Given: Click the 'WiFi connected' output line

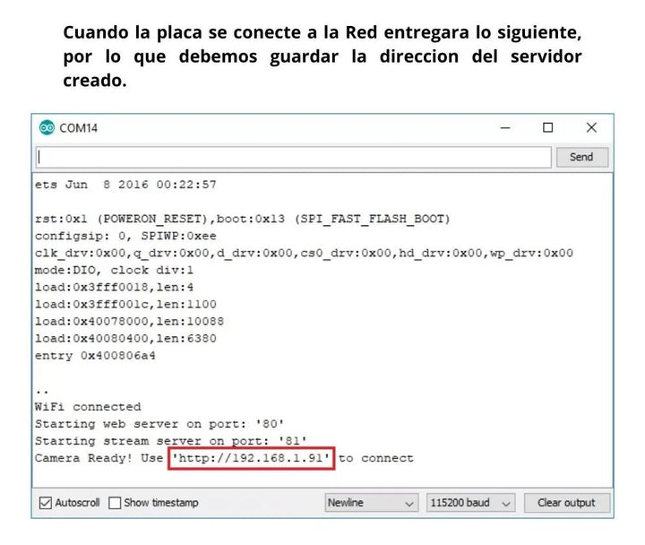Looking at the screenshot, I should (x=88, y=407).
